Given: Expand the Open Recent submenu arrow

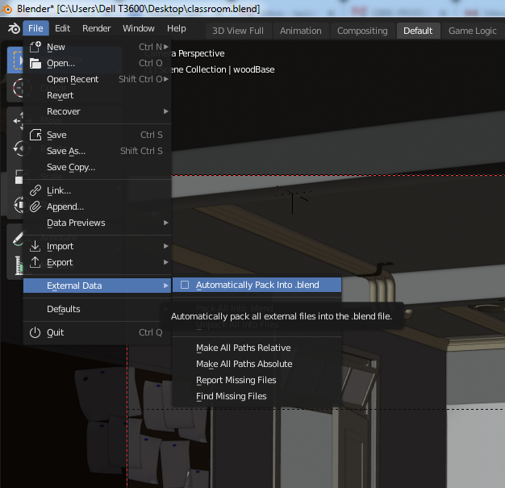Looking at the screenshot, I should coord(166,79).
